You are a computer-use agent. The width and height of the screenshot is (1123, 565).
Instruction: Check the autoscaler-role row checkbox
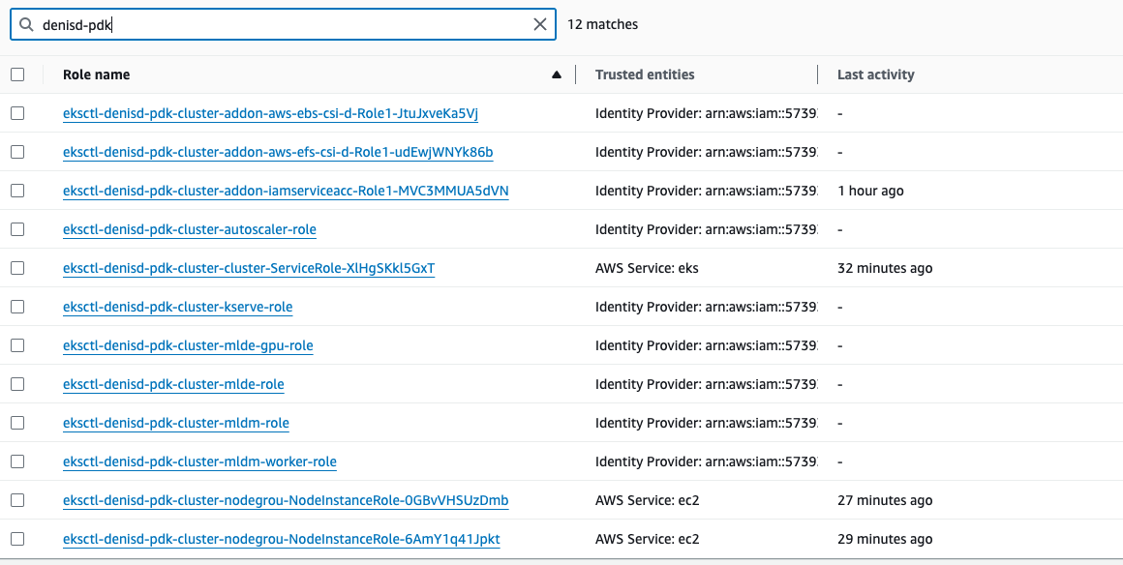click(17, 229)
